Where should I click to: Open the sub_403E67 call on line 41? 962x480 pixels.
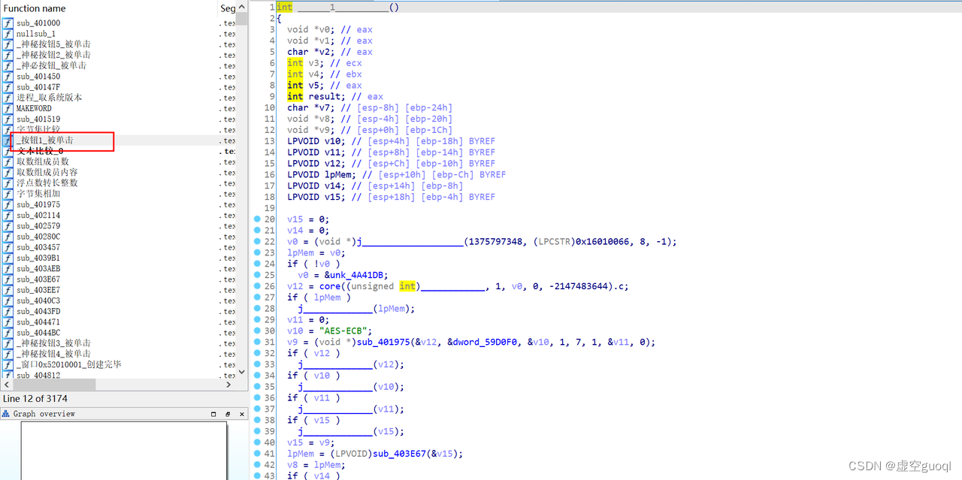pos(399,454)
